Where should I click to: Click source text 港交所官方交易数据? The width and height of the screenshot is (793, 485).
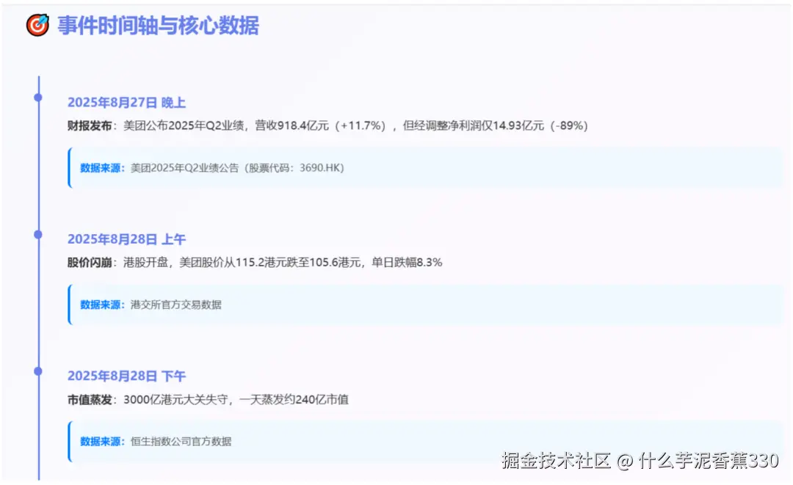pyautogui.click(x=176, y=305)
